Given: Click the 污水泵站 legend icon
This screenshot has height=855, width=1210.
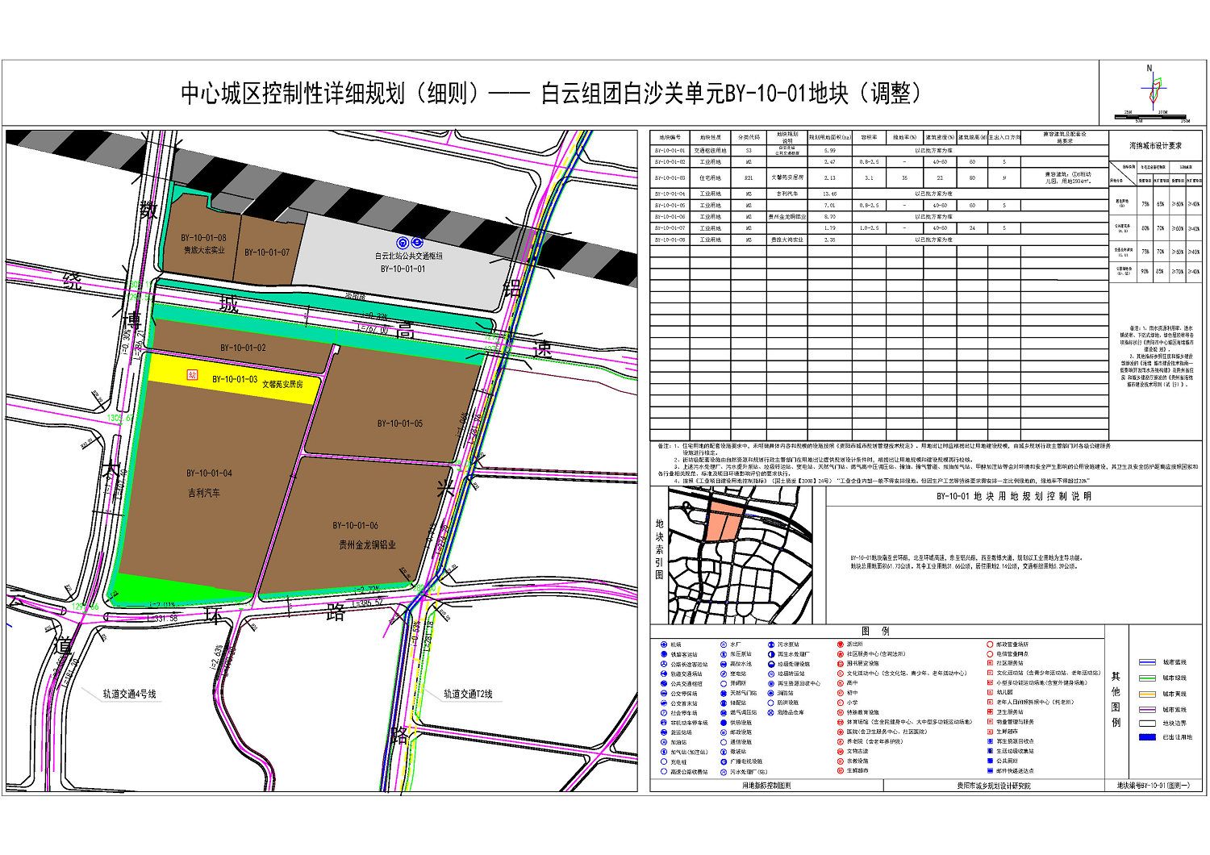Looking at the screenshot, I should tap(771, 644).
